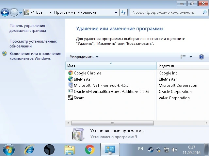This screenshot has width=209, height=156.
Task: Select the 'Все ...' breadcrumb segment
Action: pos(41,12)
